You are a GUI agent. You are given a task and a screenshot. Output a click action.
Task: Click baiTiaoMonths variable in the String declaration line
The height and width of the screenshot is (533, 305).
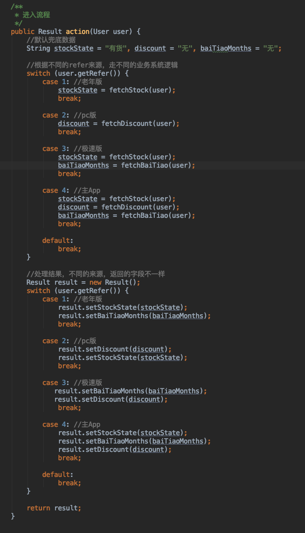click(226, 48)
